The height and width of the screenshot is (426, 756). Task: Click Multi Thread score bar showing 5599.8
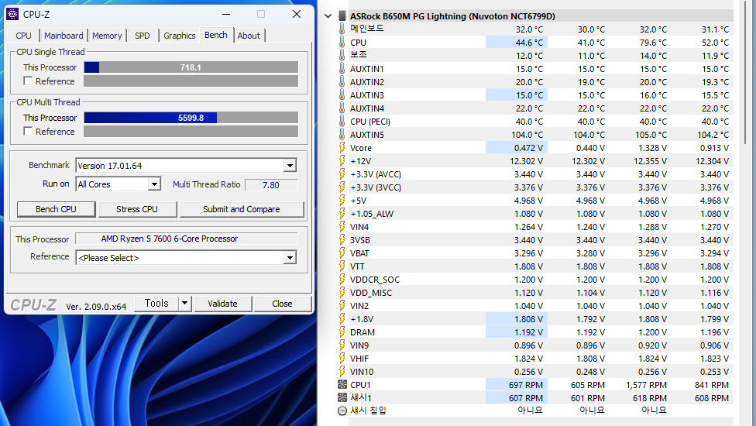coord(191,118)
